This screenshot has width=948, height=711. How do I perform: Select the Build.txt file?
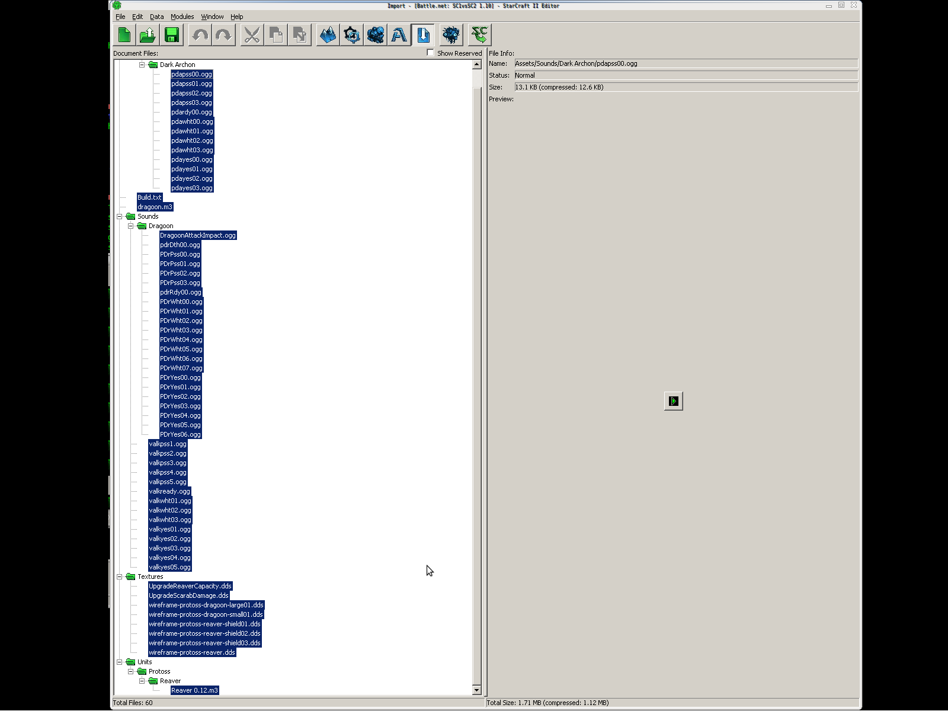(x=149, y=197)
